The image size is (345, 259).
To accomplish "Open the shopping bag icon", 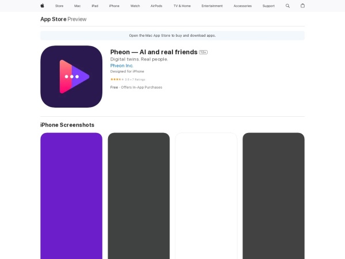I will [x=302, y=6].
